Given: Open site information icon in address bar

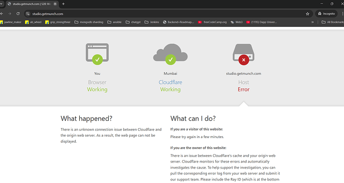Looking at the screenshot, I should [27, 14].
